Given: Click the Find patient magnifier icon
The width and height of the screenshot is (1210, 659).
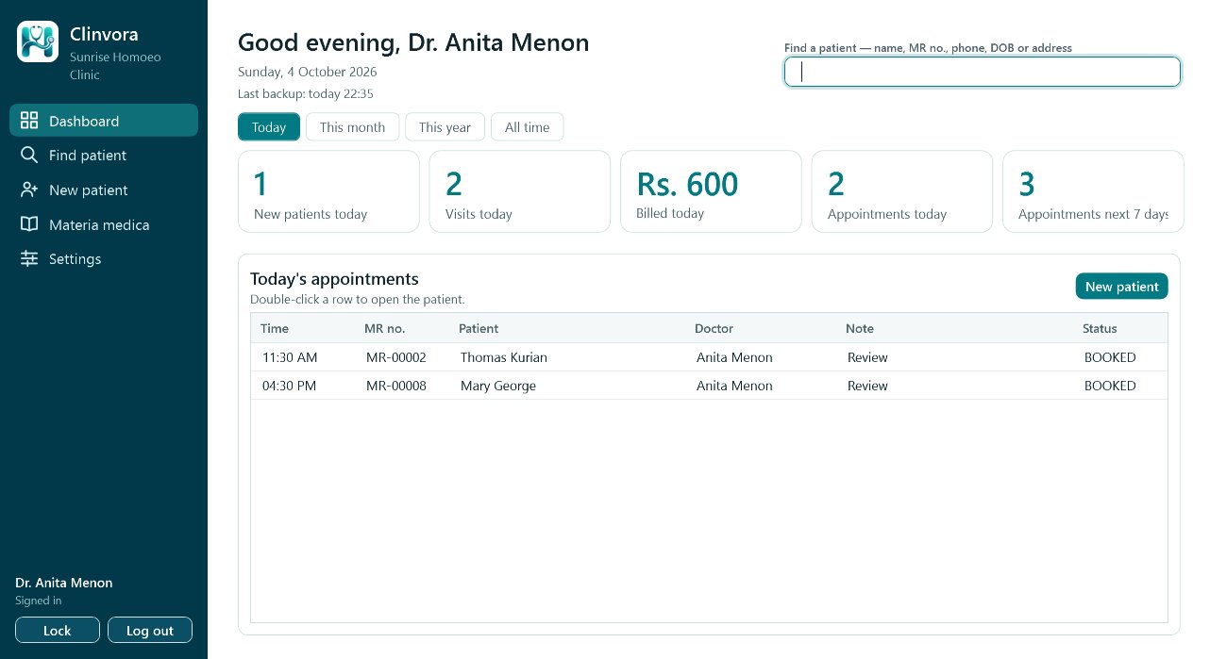Looking at the screenshot, I should point(29,155).
